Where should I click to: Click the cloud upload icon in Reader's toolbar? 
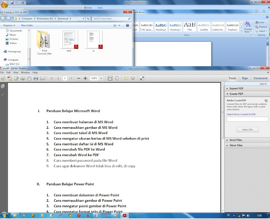[23, 78]
